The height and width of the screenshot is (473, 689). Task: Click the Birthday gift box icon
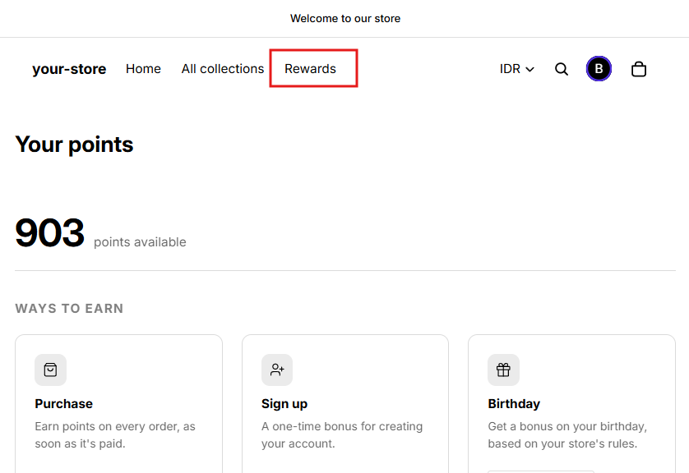click(503, 370)
